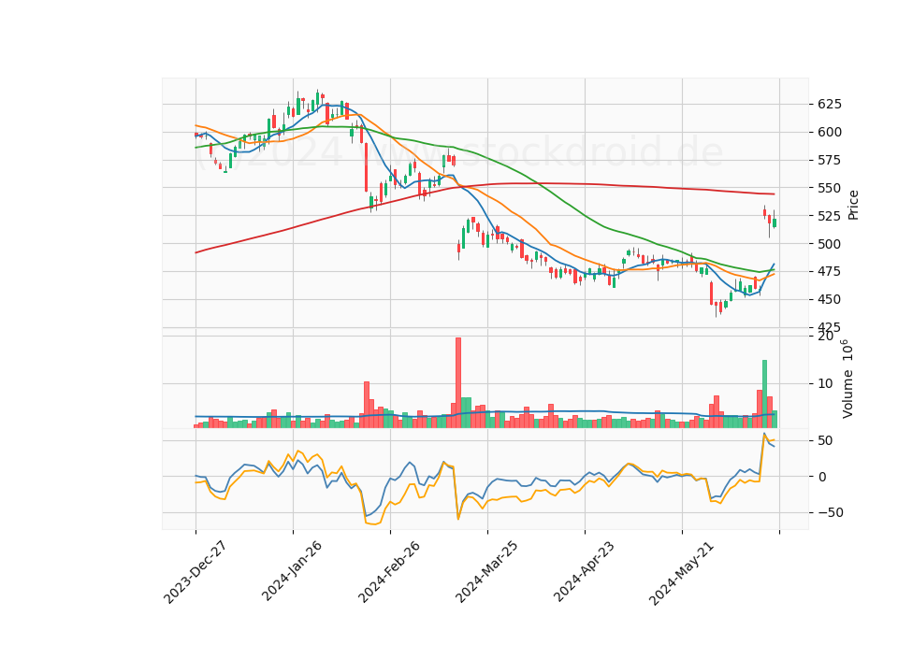This screenshot has width=898, height=645.
Task: Click the 50 oscillator axis value
Action: click(x=825, y=440)
